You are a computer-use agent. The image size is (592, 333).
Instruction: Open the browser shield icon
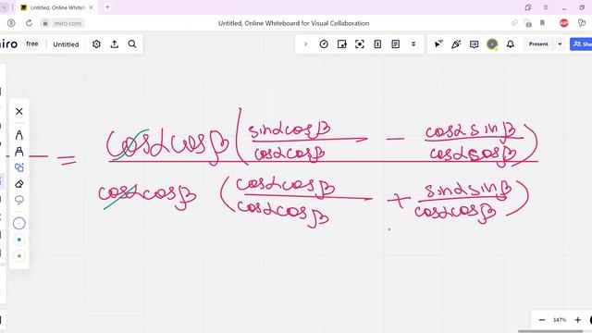(11, 23)
